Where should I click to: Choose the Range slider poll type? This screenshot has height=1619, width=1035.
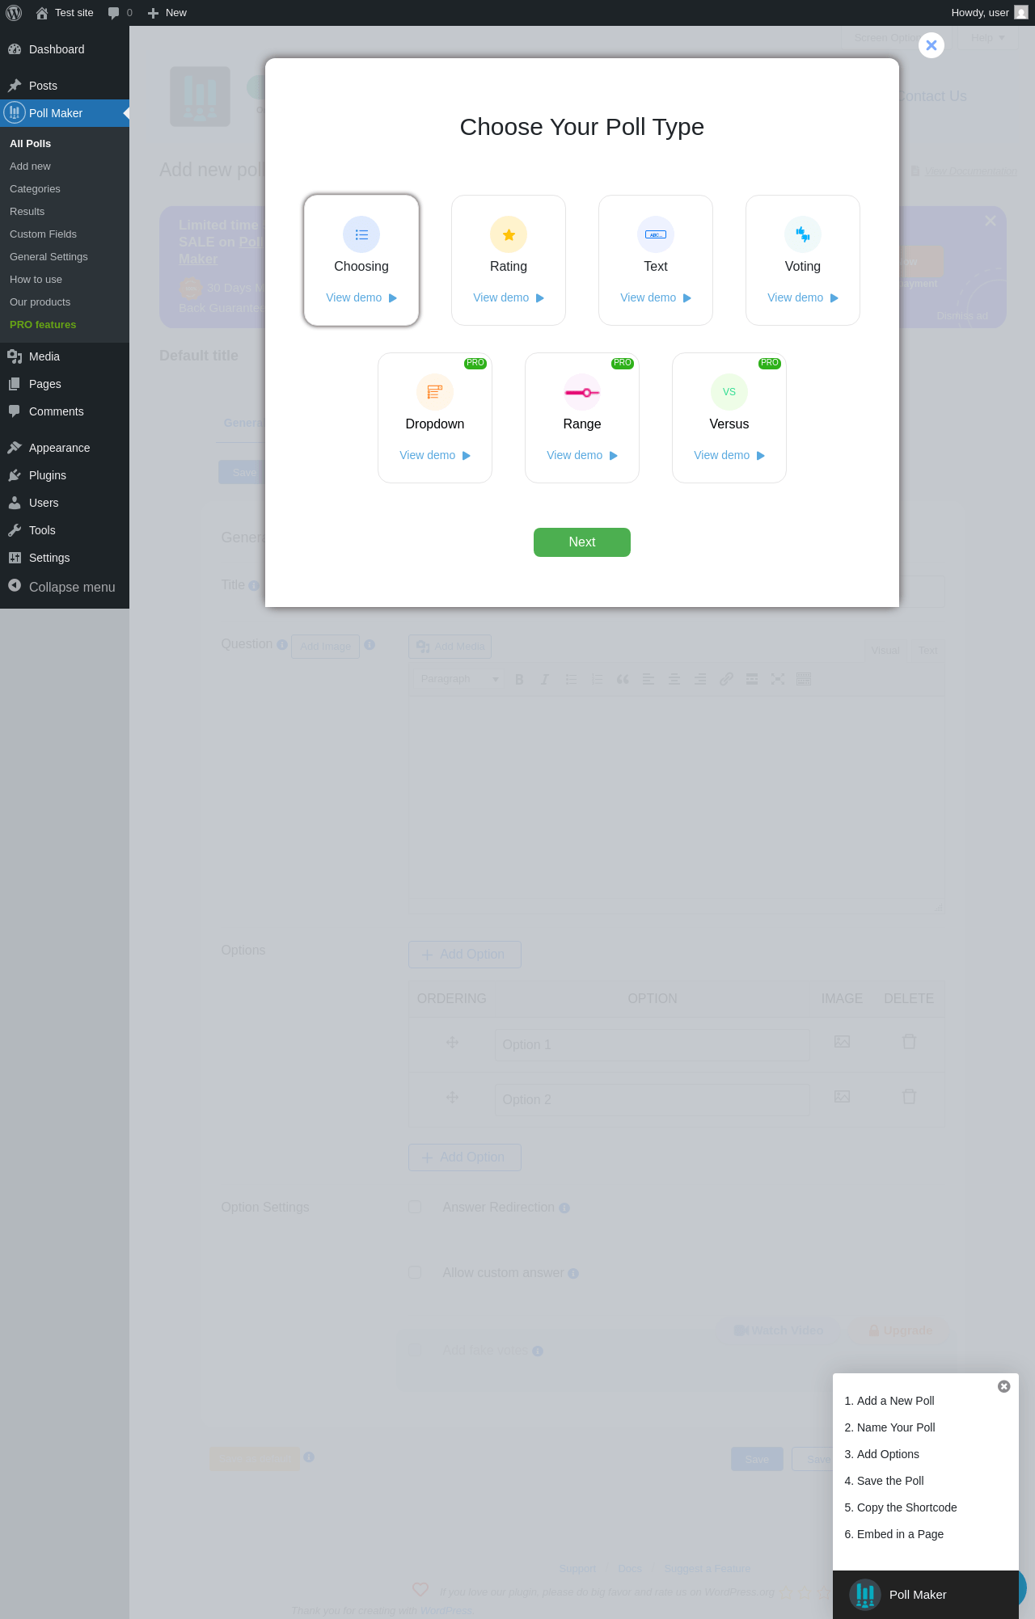click(582, 418)
